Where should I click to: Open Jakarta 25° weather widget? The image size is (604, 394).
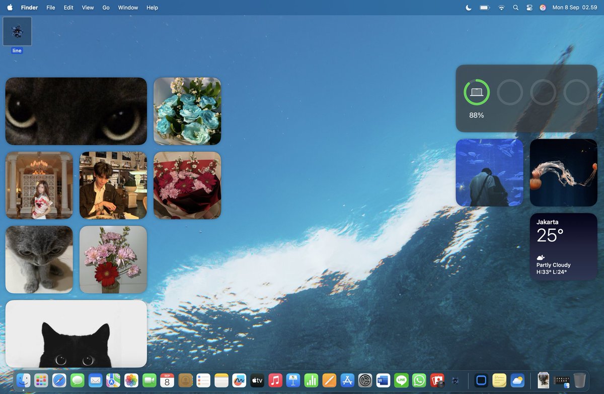coord(564,247)
